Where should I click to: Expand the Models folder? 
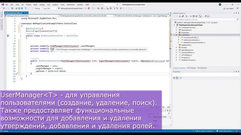[177, 48]
